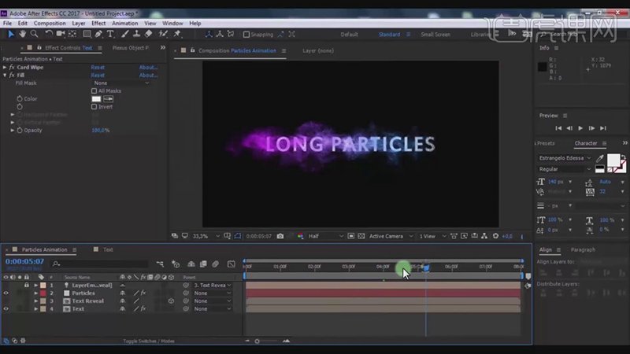The width and height of the screenshot is (630, 354).
Task: Switch to the Paragraph tab
Action: [583, 249]
